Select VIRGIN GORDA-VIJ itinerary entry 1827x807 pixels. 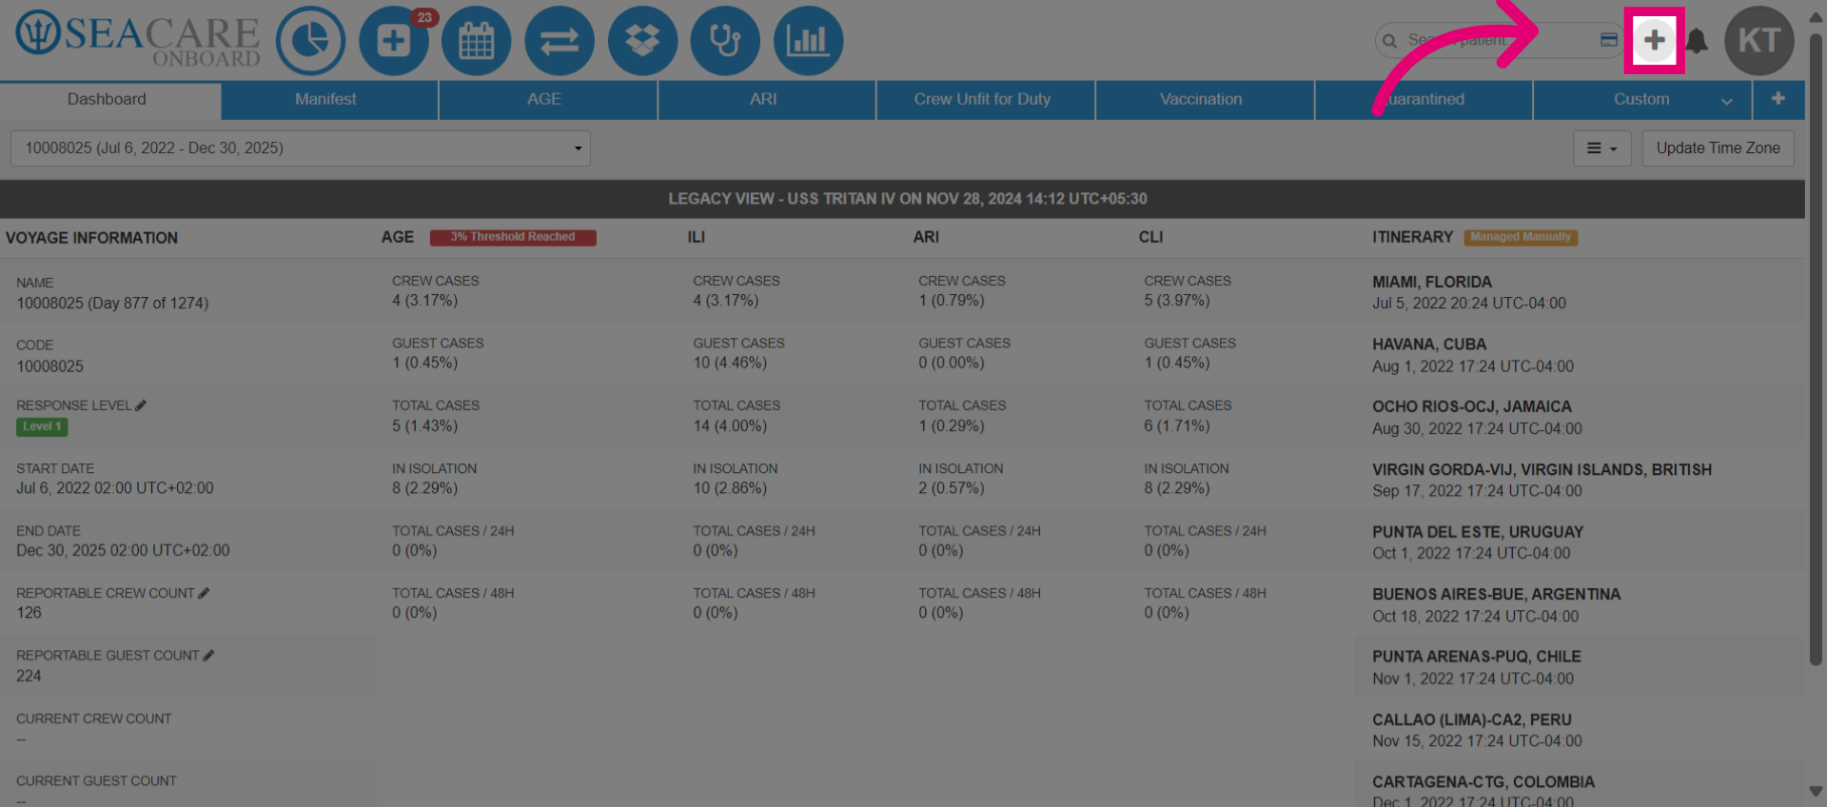(1580, 480)
